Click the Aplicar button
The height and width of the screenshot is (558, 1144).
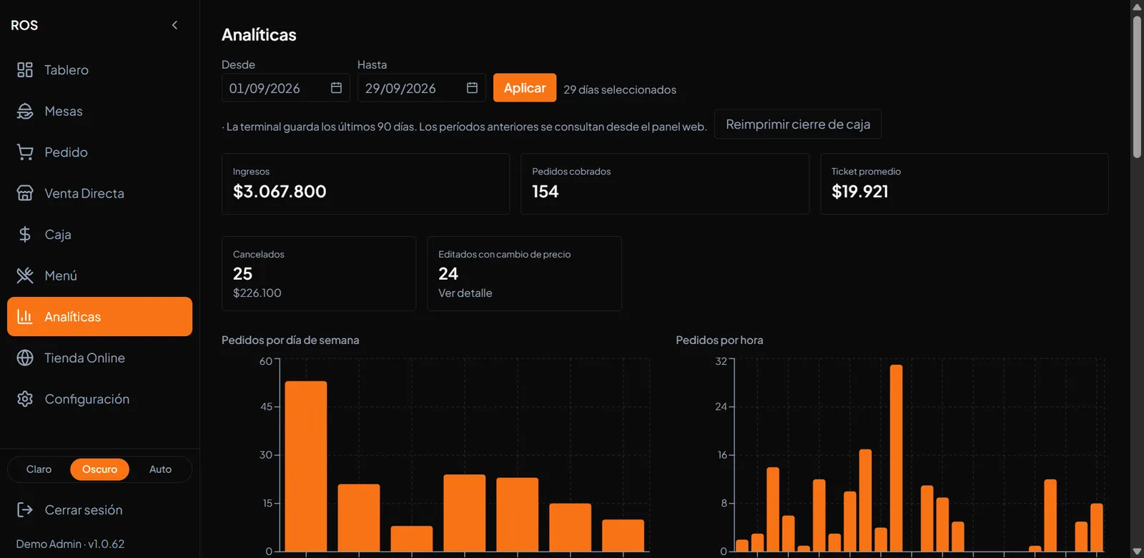525,88
